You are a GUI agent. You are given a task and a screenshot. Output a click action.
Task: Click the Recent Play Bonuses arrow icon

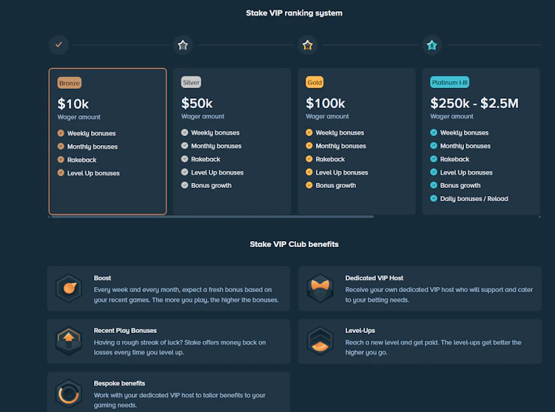tap(69, 341)
